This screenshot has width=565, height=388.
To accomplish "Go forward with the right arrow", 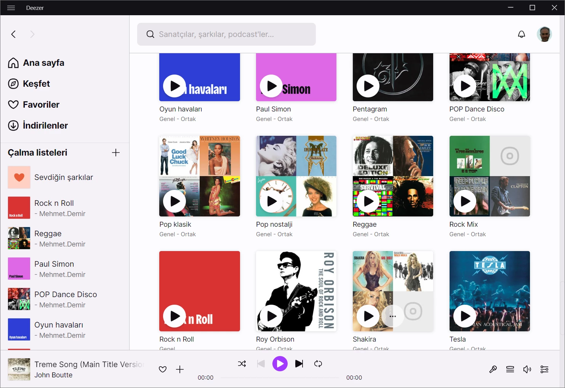I will (x=32, y=34).
